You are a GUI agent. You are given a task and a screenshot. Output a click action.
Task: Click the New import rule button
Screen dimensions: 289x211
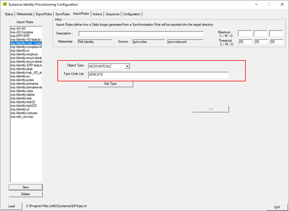(25, 187)
